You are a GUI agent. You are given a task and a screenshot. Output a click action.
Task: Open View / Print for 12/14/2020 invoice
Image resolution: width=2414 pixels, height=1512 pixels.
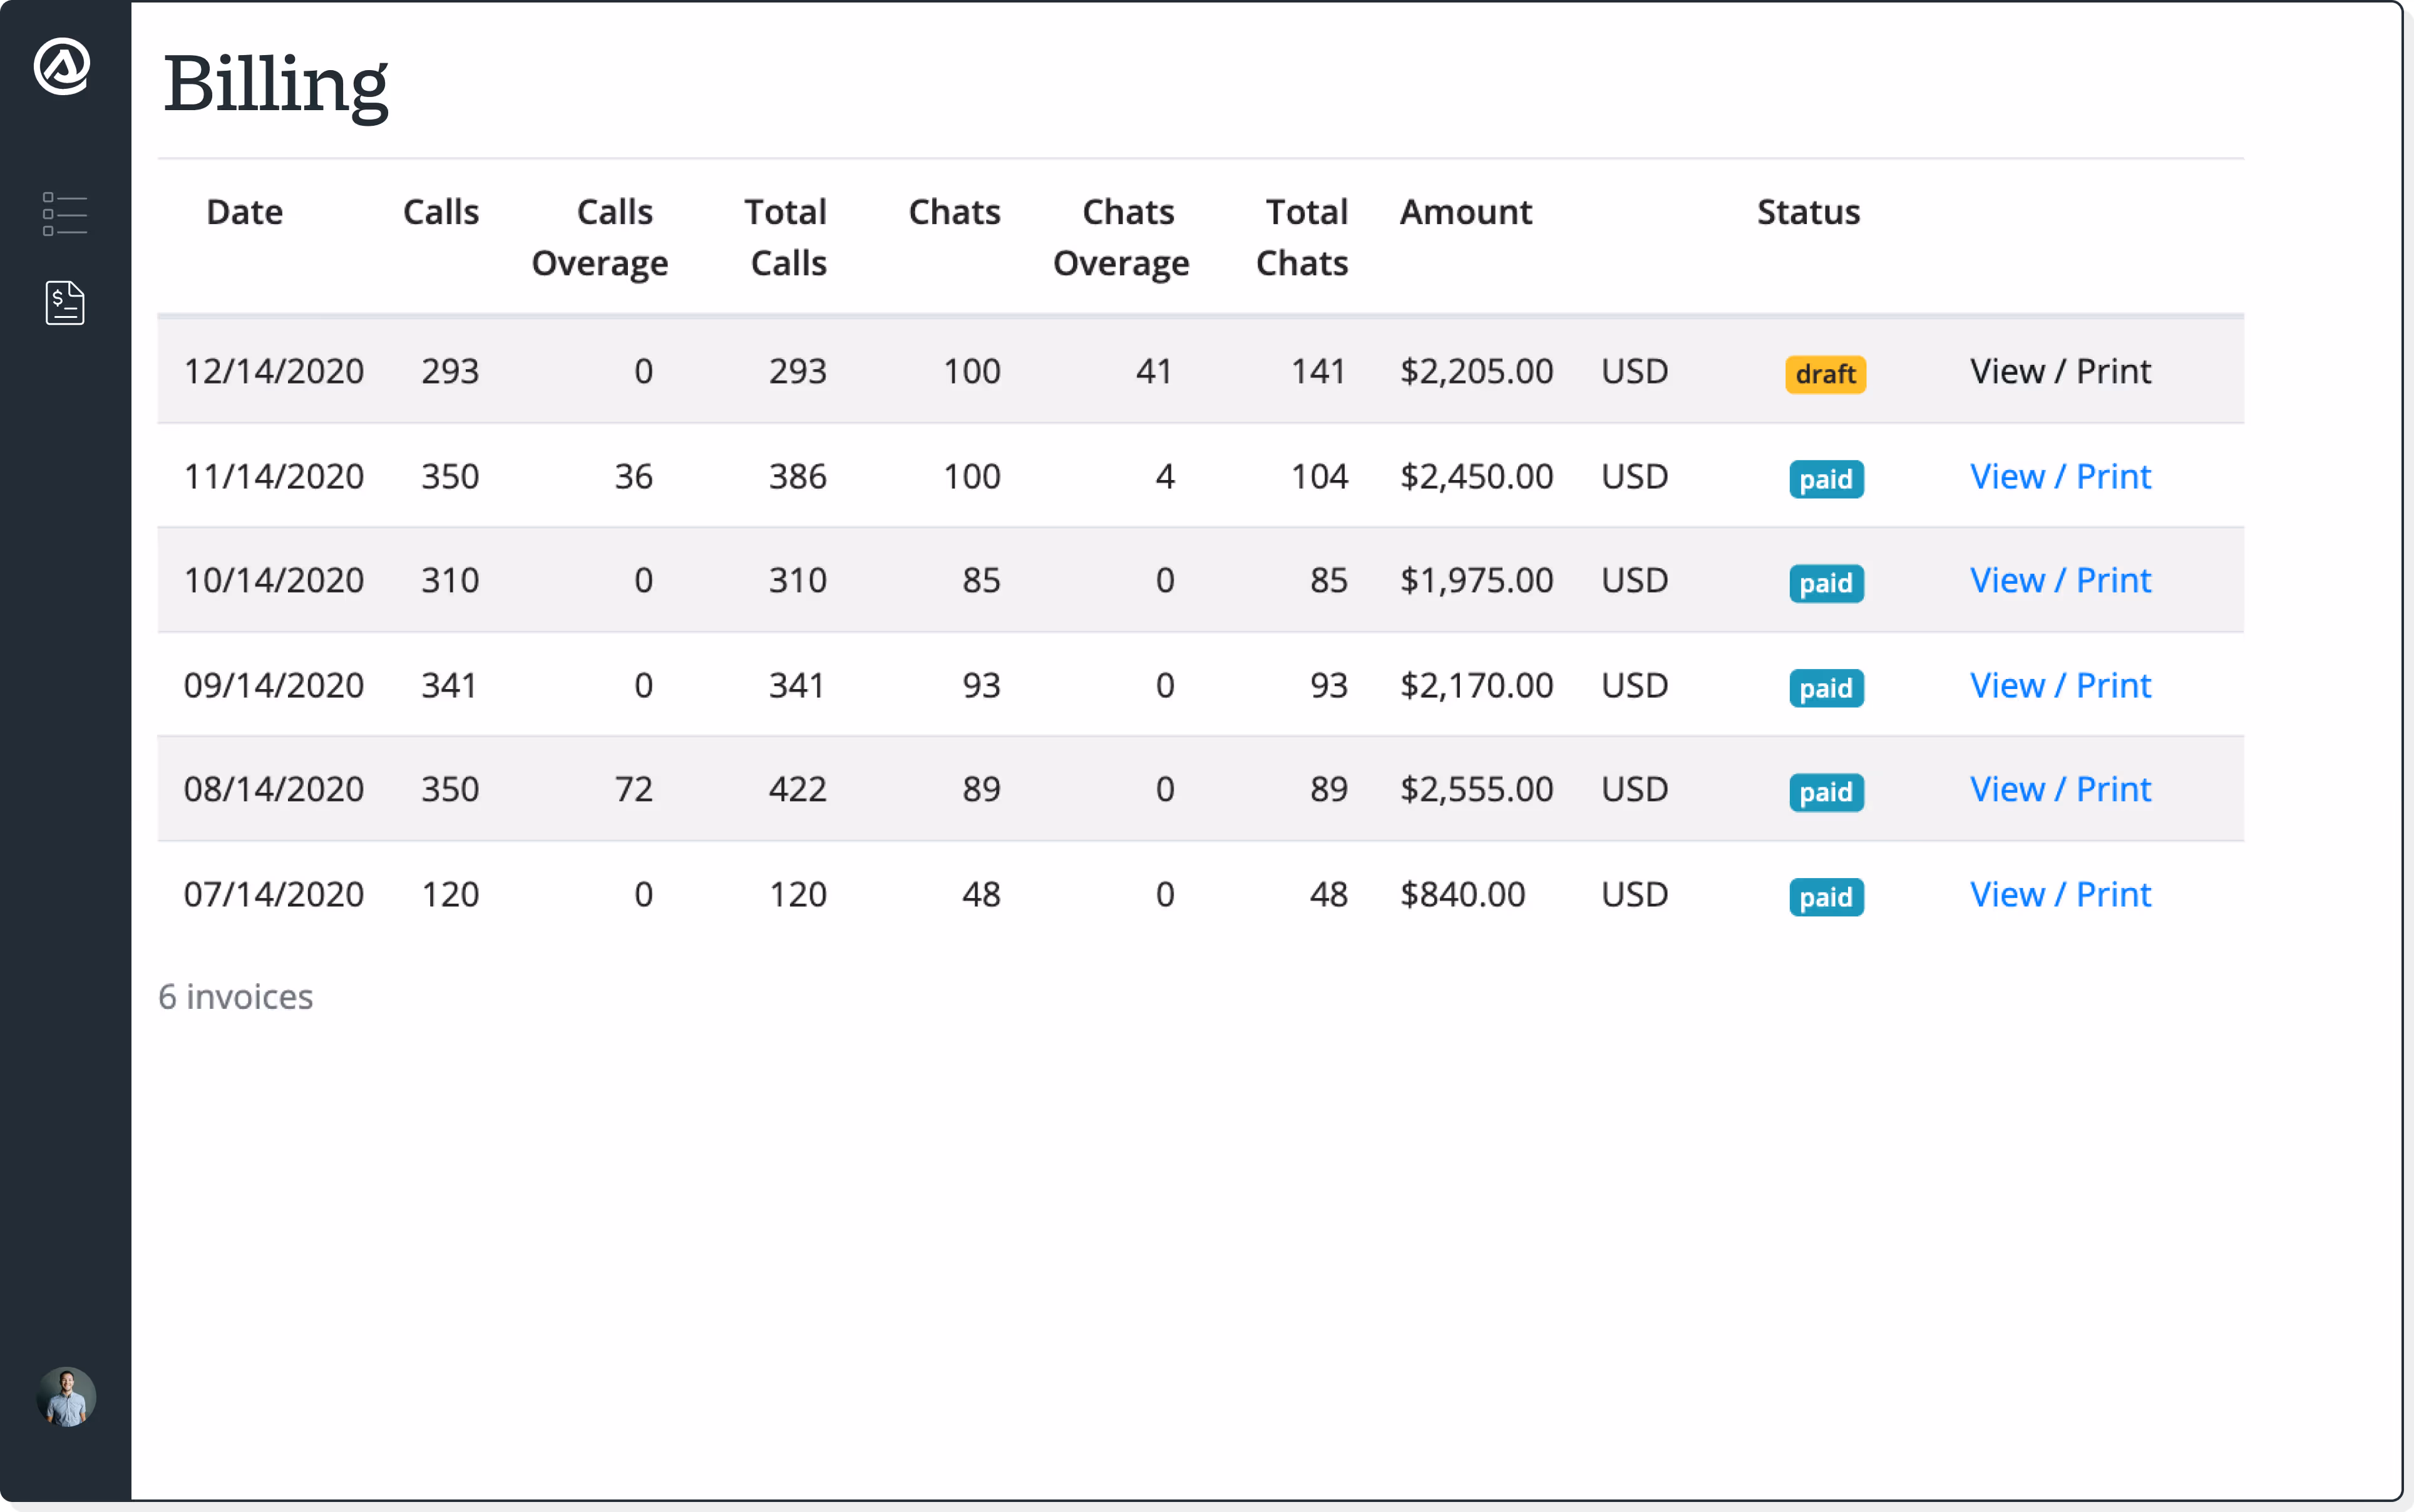pyautogui.click(x=2060, y=372)
